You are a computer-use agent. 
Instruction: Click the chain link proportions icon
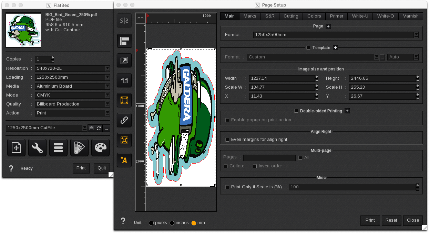124,120
